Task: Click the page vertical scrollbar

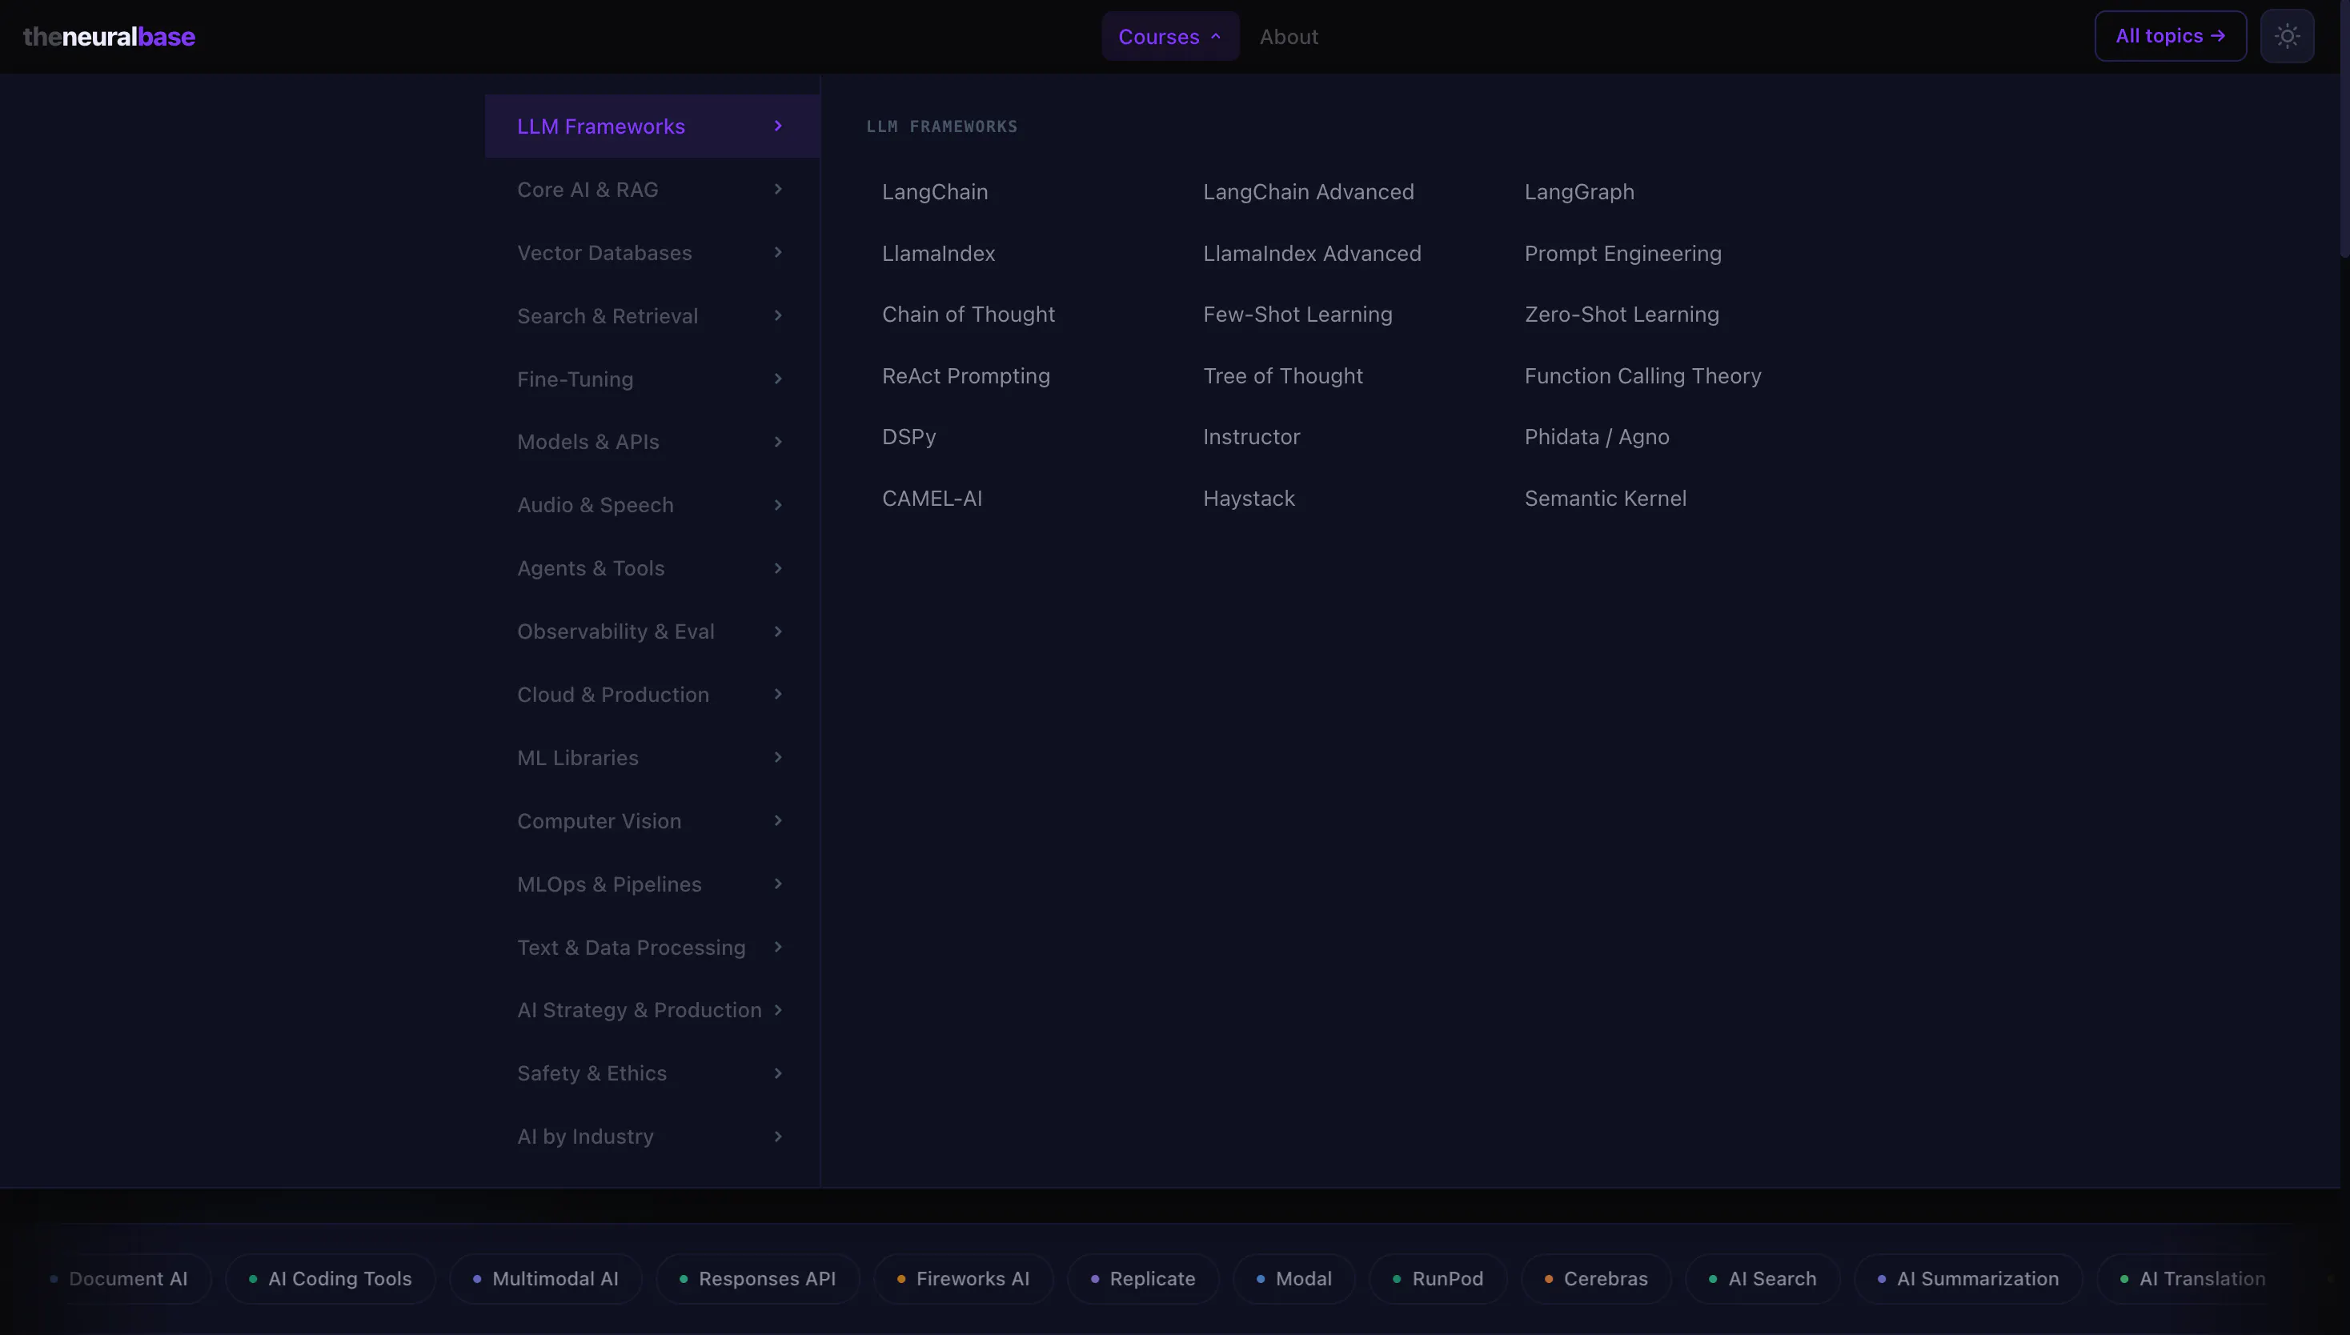Action: [2344, 128]
